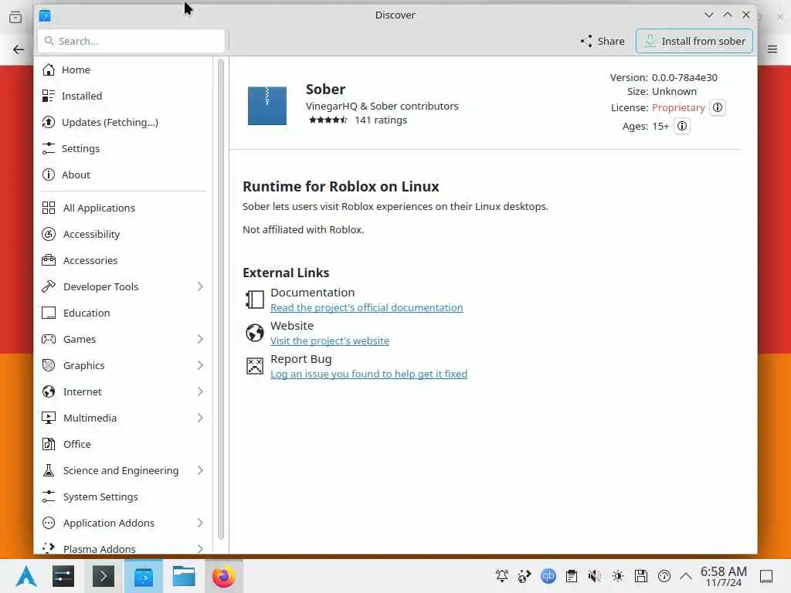Open clipboard tray icon
Image resolution: width=791 pixels, height=593 pixels.
click(572, 576)
